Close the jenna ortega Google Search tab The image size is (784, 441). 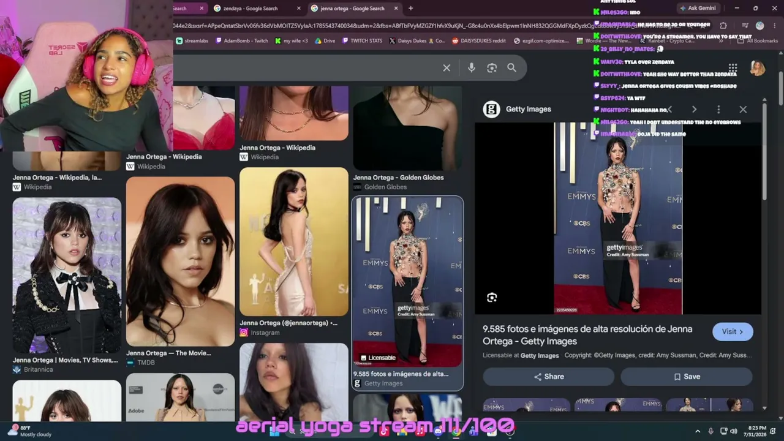[x=396, y=9]
